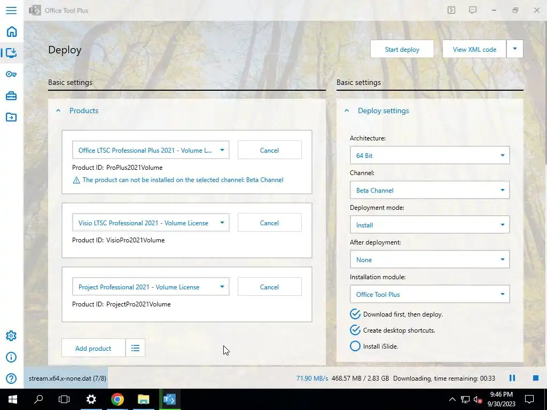
Task: Open Windows Settings from taskbar
Action: 91,399
